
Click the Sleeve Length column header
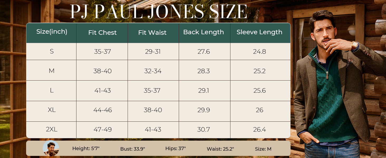pos(259,32)
